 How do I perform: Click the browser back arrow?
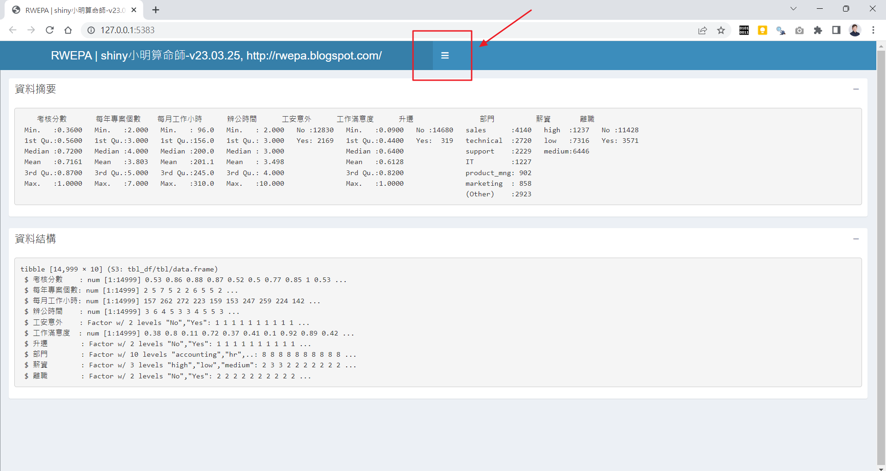pyautogui.click(x=13, y=30)
